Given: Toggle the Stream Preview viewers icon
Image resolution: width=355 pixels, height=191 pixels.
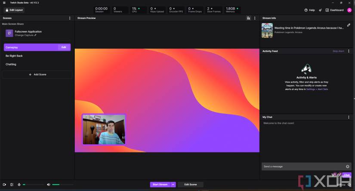Looking at the screenshot, I should 248,18.
